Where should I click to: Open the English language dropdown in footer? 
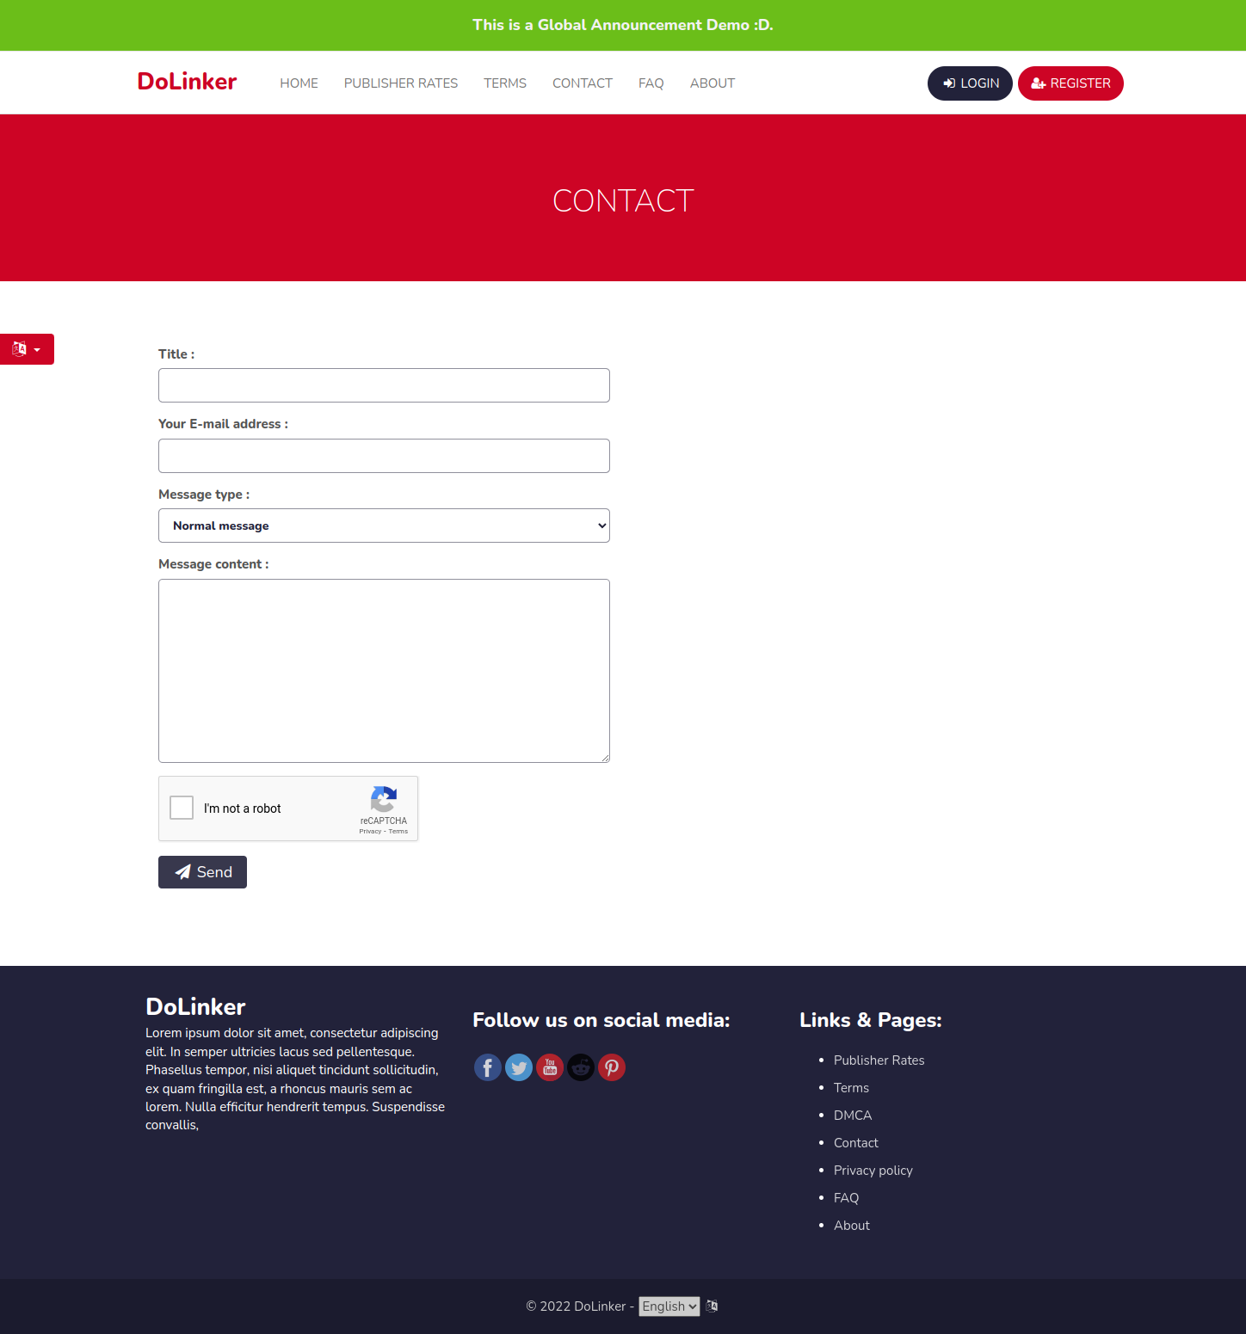[x=669, y=1306]
